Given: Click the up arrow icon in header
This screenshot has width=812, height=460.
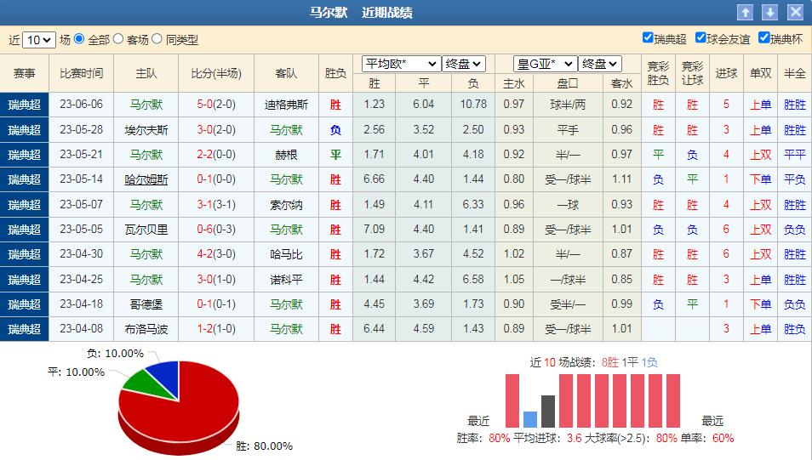Looking at the screenshot, I should pos(746,13).
